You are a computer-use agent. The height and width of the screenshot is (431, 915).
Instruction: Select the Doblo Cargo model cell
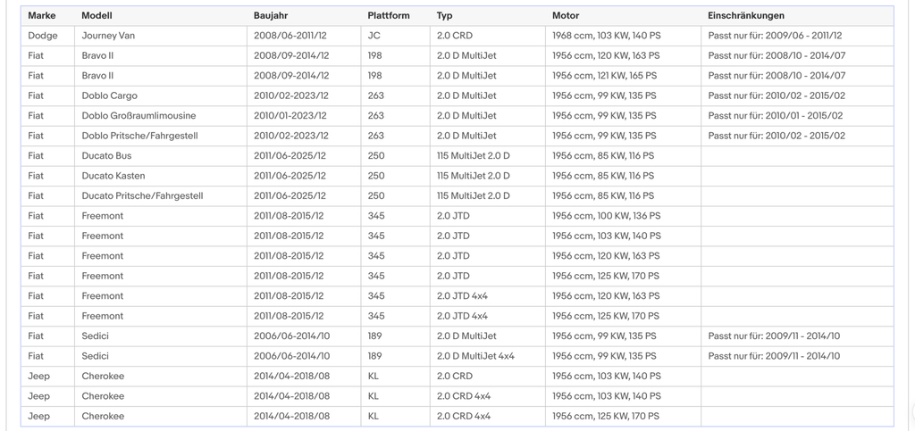161,95
